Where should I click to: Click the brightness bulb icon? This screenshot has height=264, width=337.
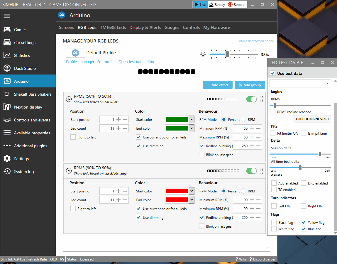(203, 54)
